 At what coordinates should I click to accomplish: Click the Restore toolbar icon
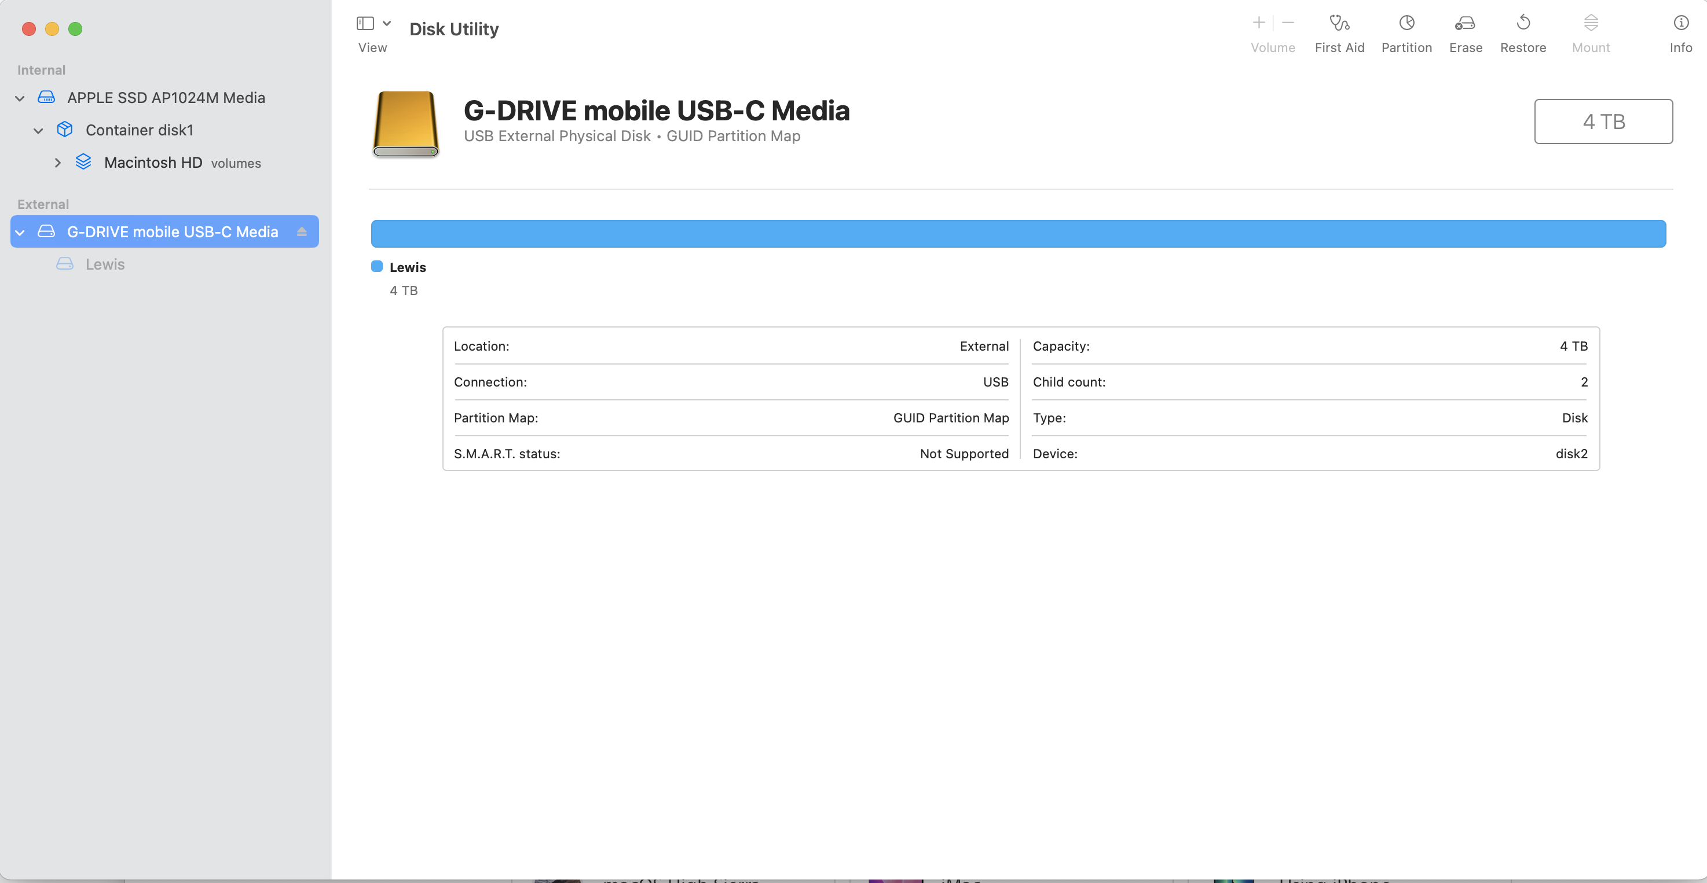point(1523,23)
